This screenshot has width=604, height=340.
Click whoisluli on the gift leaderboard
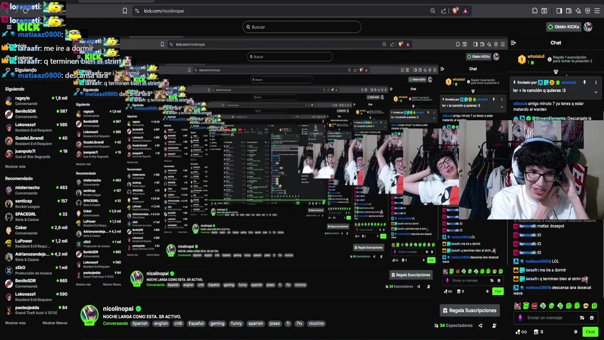tap(536, 57)
